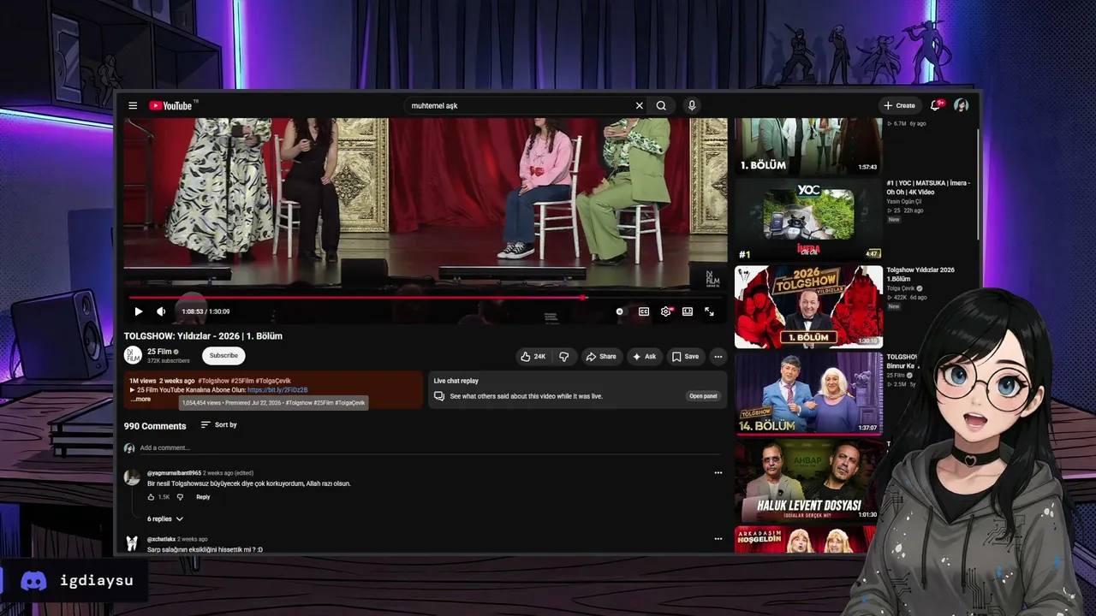This screenshot has width=1096, height=616.
Task: Open options menu for @yagmurnalbant8965's comment
Action: 718,473
